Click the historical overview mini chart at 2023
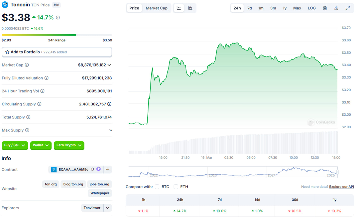356x217 pixels. [213, 175]
